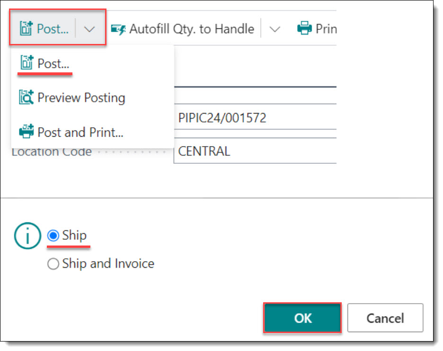The image size is (443, 351).
Task: Click the Post... toolbar button text
Action: click(53, 29)
